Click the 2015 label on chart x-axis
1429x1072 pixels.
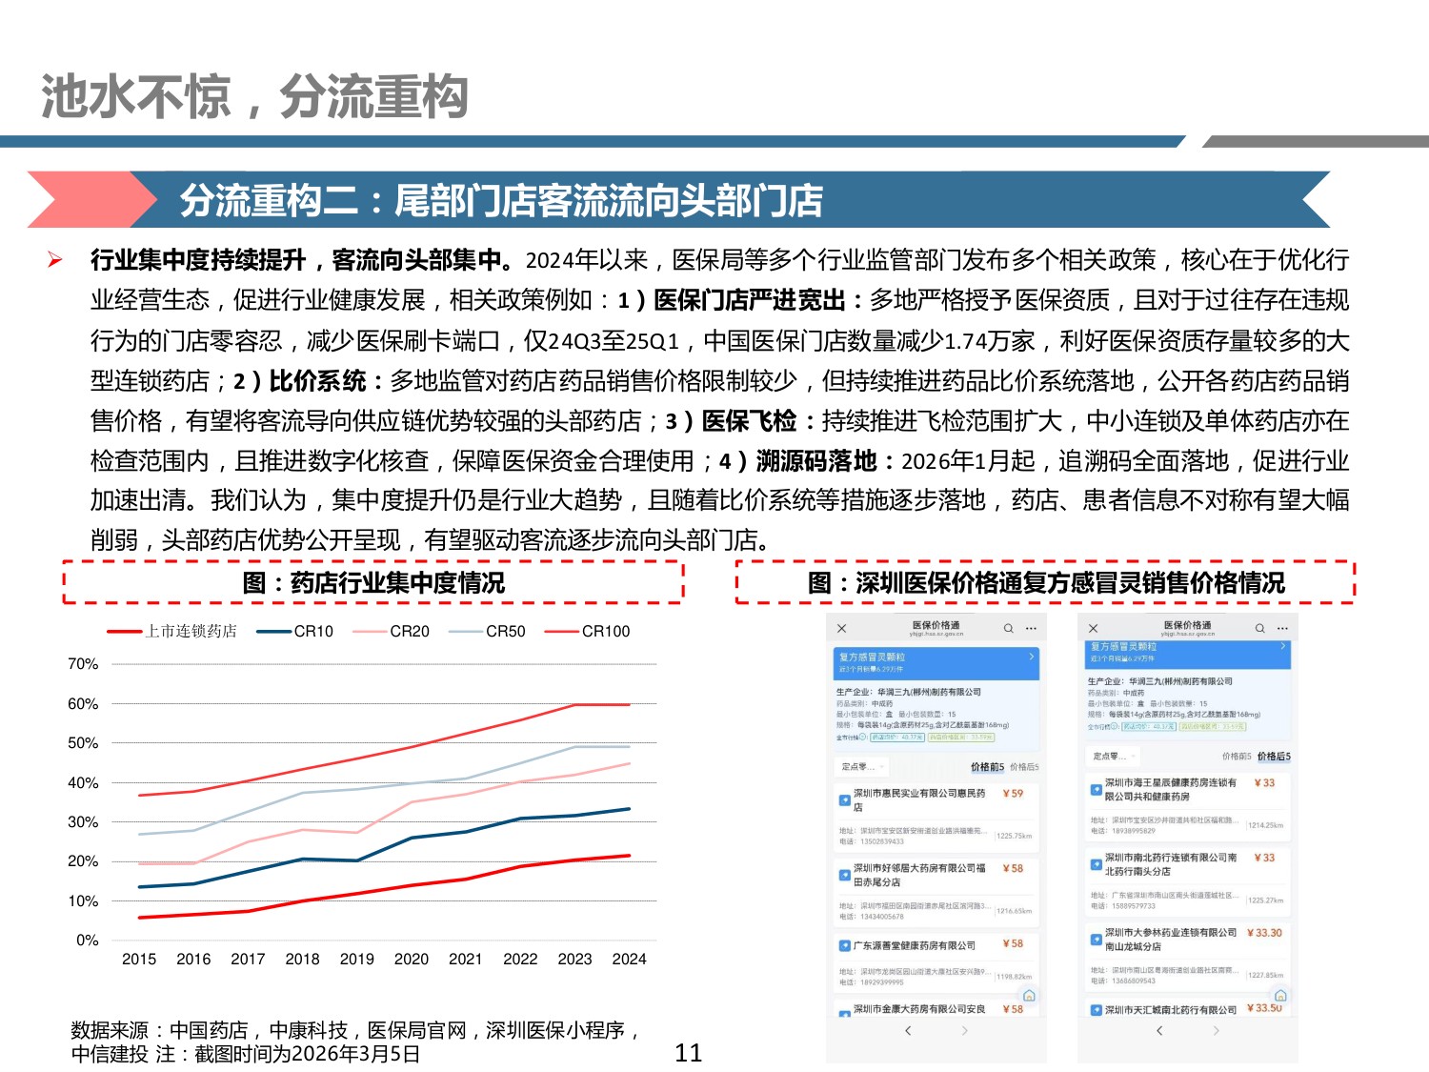point(139,959)
